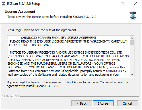Viewport: 142px width, 110px height.
Task: Close the setup window with X
Action: tap(135, 4)
